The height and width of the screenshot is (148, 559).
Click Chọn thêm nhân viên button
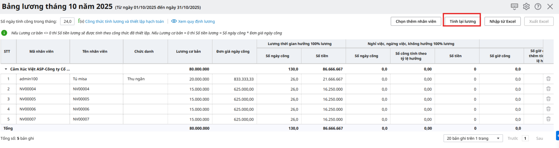point(416,21)
